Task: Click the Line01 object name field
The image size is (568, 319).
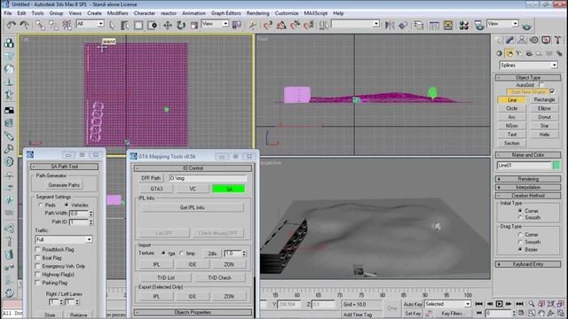Action: pyautogui.click(x=524, y=166)
